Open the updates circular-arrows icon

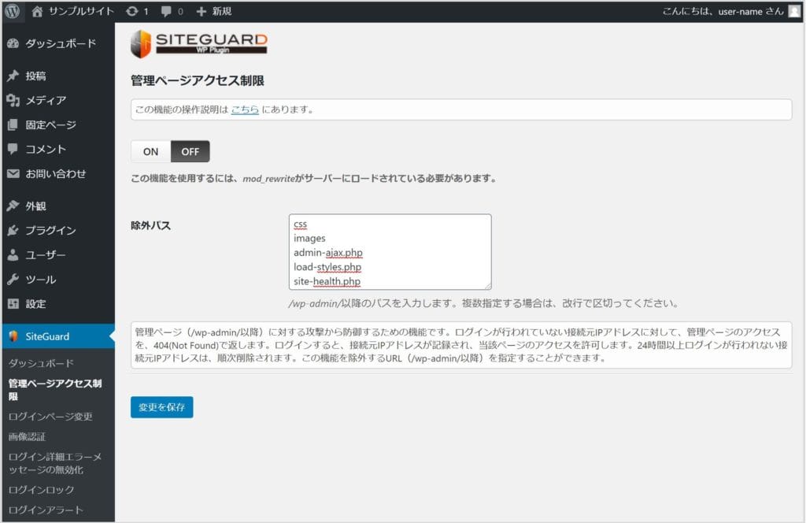tap(132, 11)
